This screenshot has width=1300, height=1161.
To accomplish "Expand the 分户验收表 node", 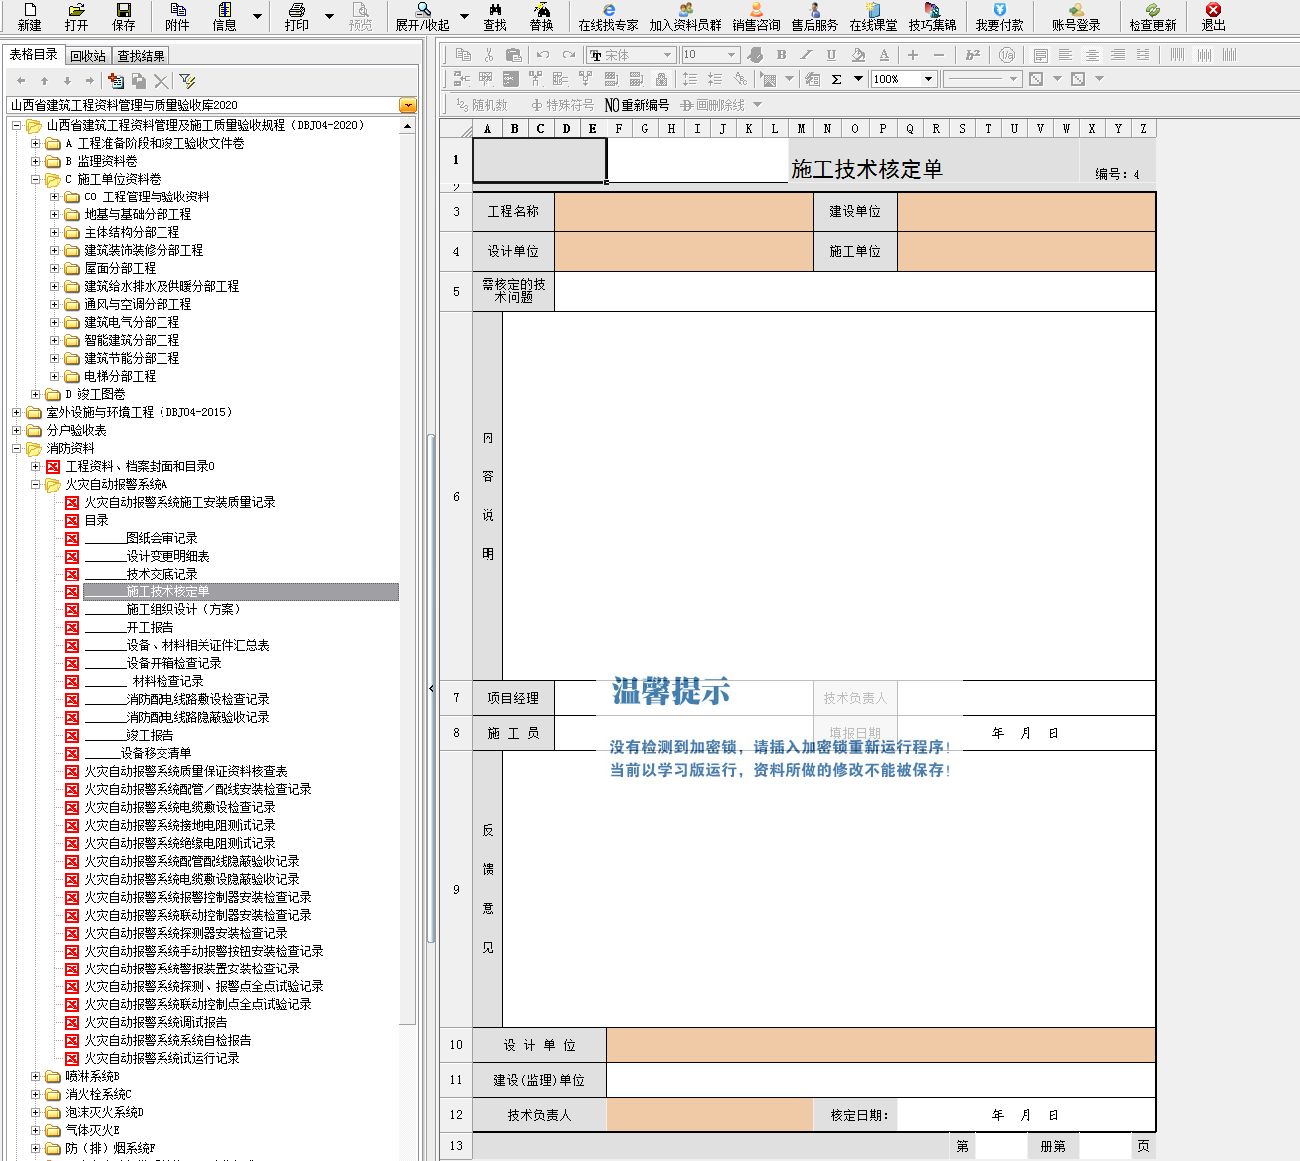I will click(16, 430).
